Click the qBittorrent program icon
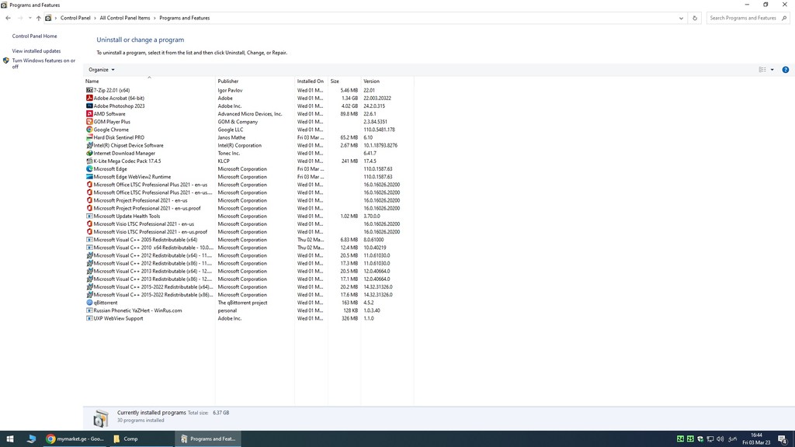The height and width of the screenshot is (447, 795). (89, 303)
